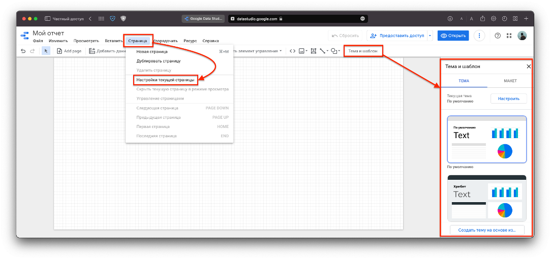Click the Частный доступ label
Image resolution: width=550 pixels, height=259 pixels.
[x=68, y=19]
